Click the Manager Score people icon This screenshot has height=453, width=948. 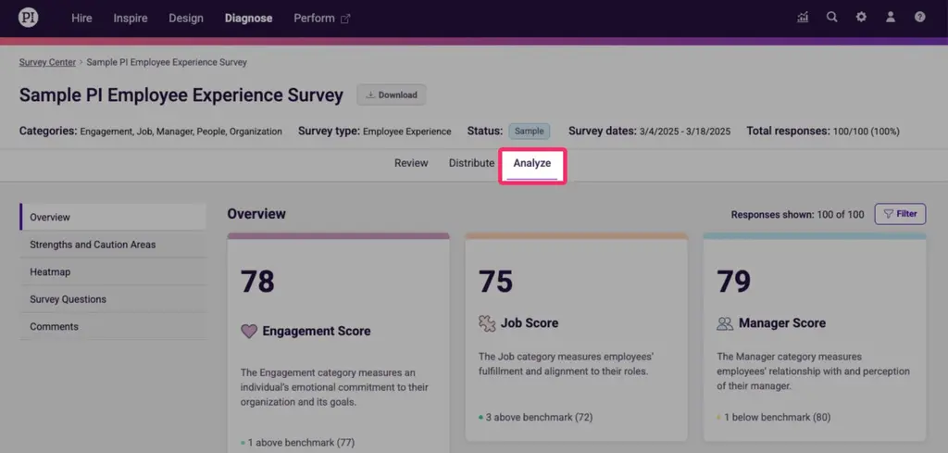point(725,323)
